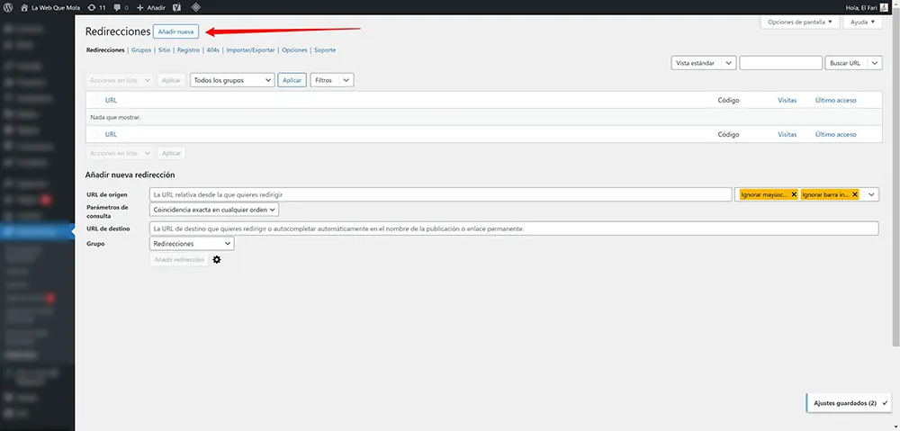This screenshot has height=431, width=900.
Task: Click the user avatar next to Hola
Action: click(884, 7)
